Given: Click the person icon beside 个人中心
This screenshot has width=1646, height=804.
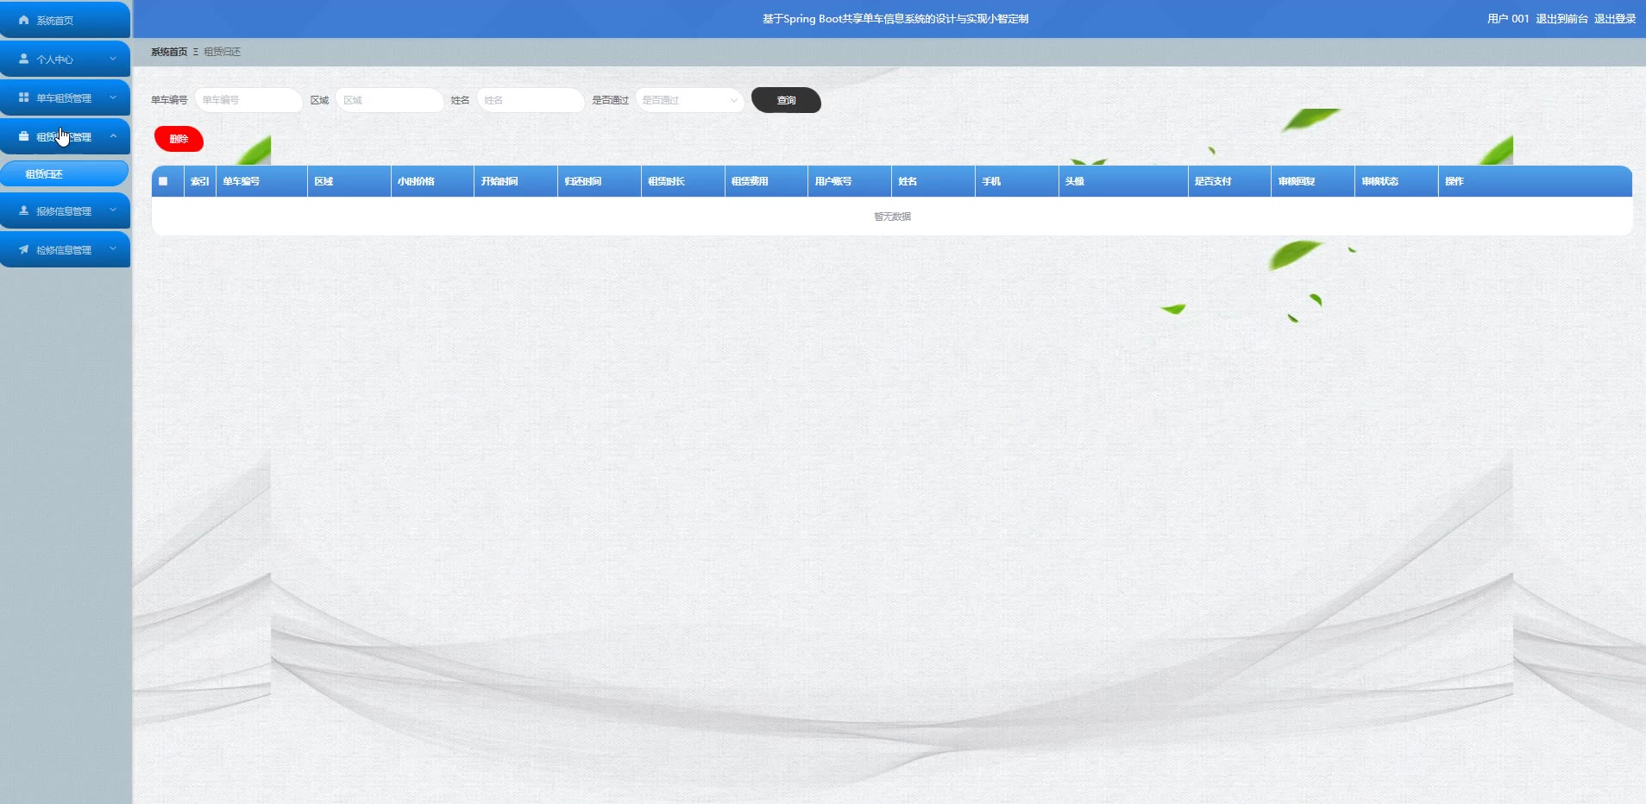Looking at the screenshot, I should (x=24, y=59).
